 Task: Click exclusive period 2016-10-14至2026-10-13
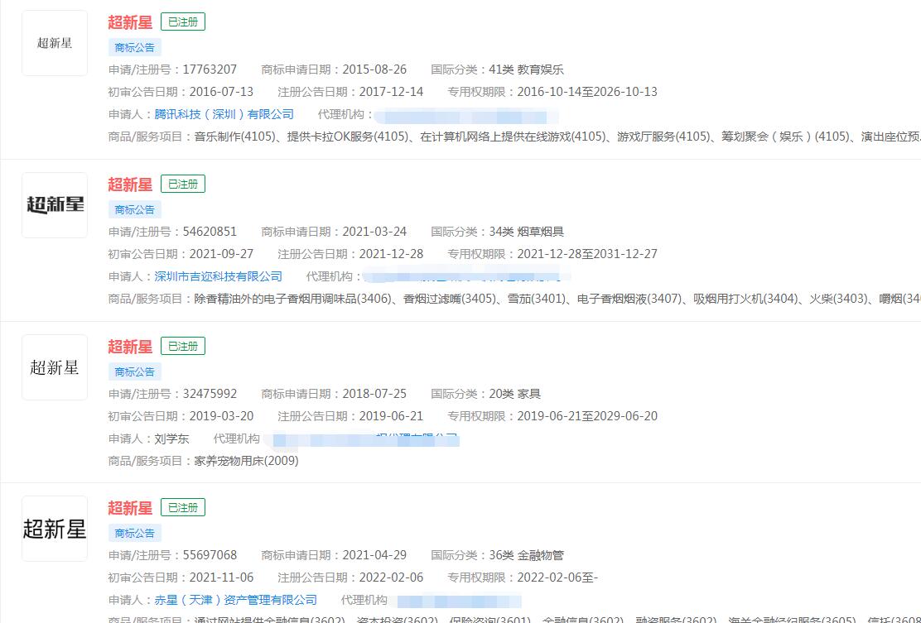pos(587,92)
